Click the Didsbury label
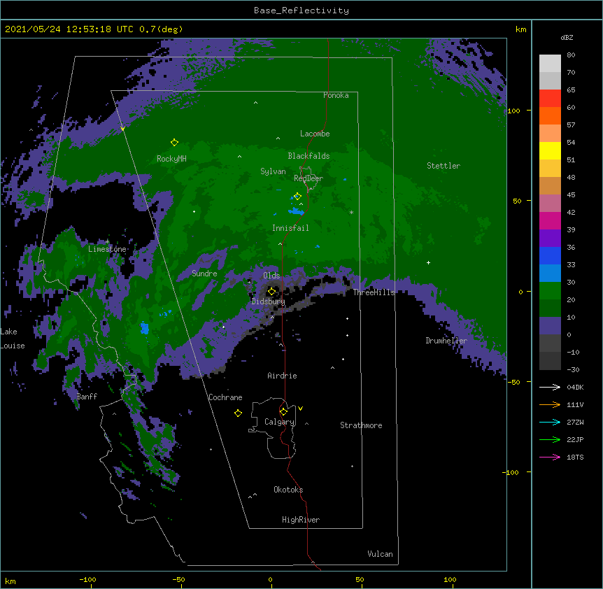 pyautogui.click(x=269, y=301)
